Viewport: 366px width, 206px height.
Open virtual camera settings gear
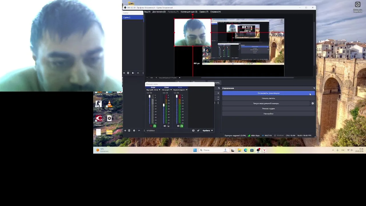pyautogui.click(x=313, y=103)
